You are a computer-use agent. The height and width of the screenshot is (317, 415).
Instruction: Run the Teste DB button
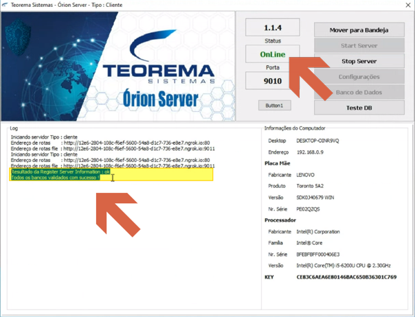(x=359, y=108)
